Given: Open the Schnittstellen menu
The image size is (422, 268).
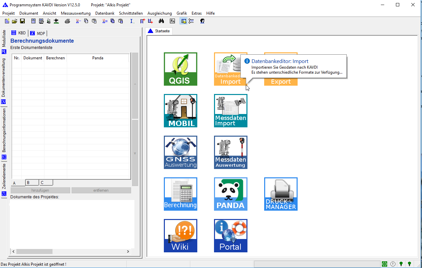Looking at the screenshot, I should click(131, 13).
